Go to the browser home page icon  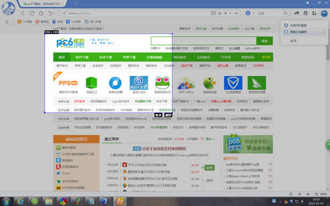click(x=41, y=13)
